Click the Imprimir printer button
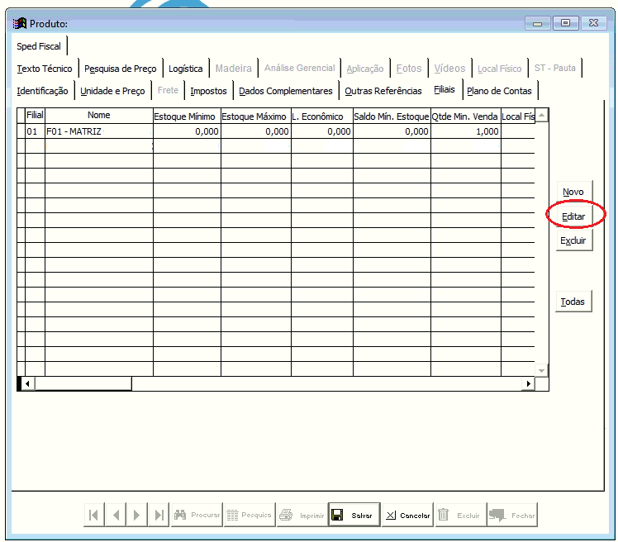Screen dimensions: 618x542 coord(302,515)
